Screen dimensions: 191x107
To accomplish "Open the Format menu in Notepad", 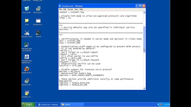I will click(70, 9).
